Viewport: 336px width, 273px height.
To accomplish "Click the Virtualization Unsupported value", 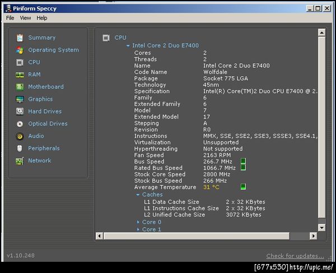I will coord(221,142).
